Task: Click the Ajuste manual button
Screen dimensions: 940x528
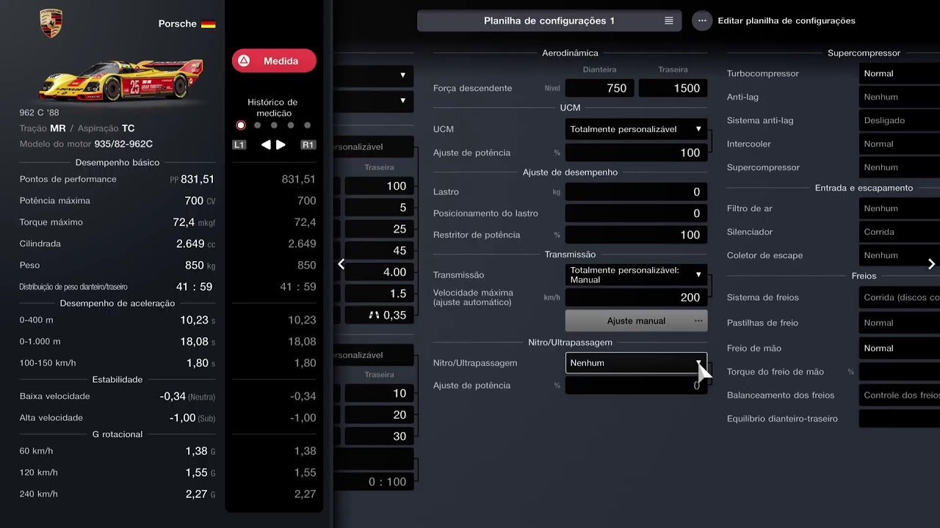Action: pyautogui.click(x=636, y=321)
